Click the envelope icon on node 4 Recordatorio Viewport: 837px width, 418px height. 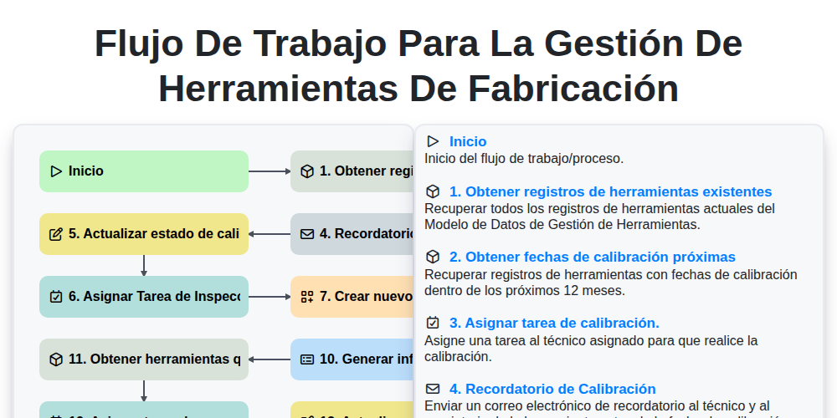[x=307, y=234]
